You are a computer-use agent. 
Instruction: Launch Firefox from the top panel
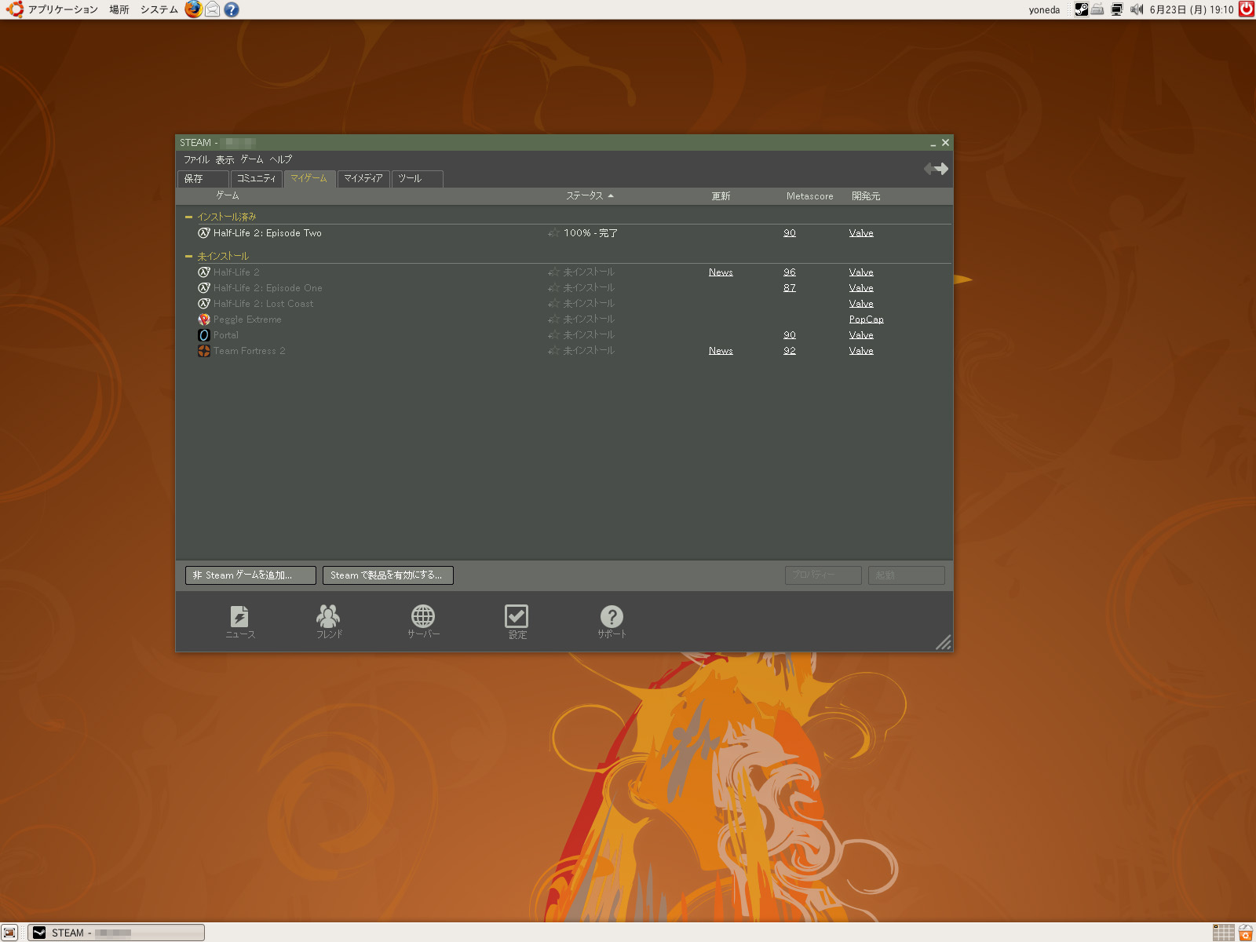click(193, 9)
